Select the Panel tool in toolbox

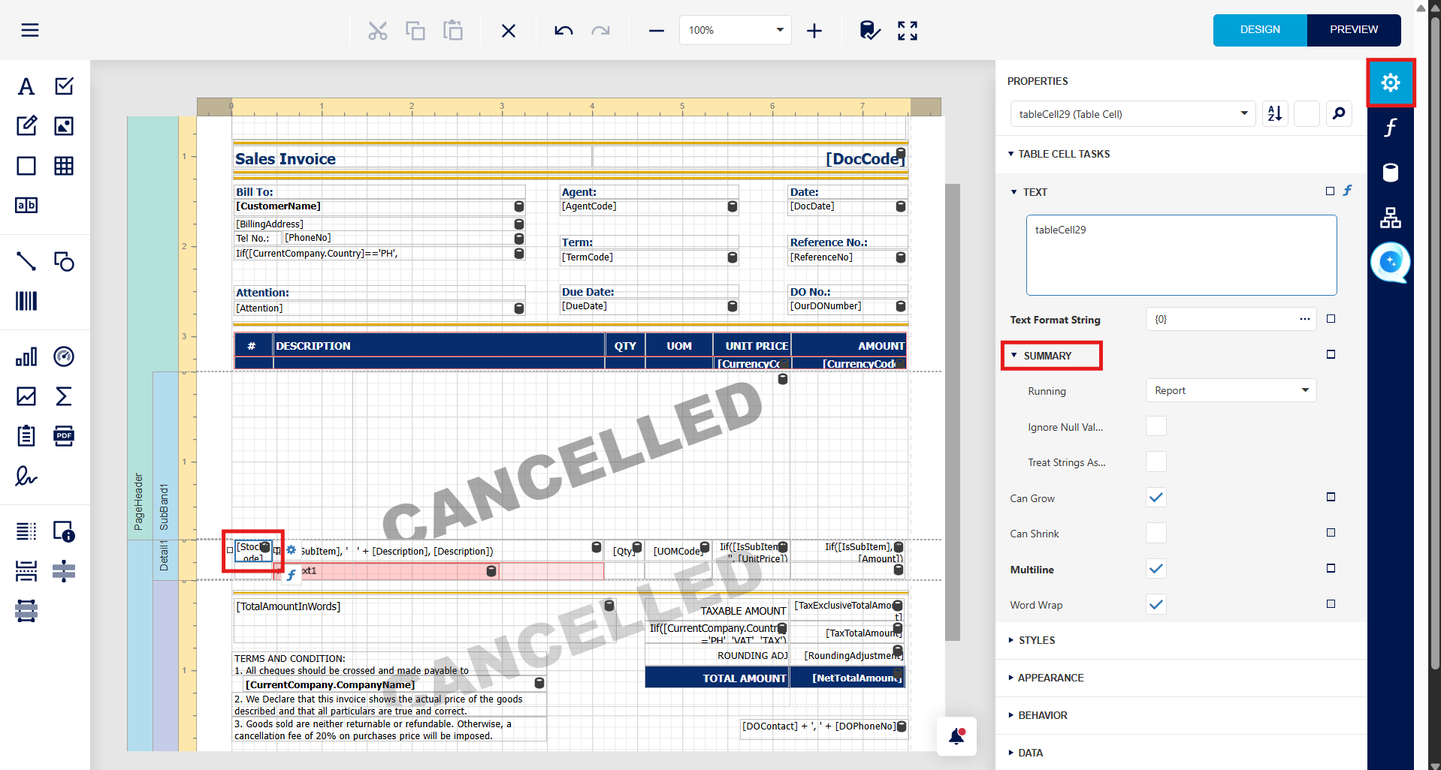click(x=26, y=166)
